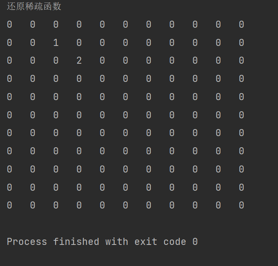Click the zero directly above the 1
Image resolution: width=278 pixels, height=266 pixels.
coord(56,25)
